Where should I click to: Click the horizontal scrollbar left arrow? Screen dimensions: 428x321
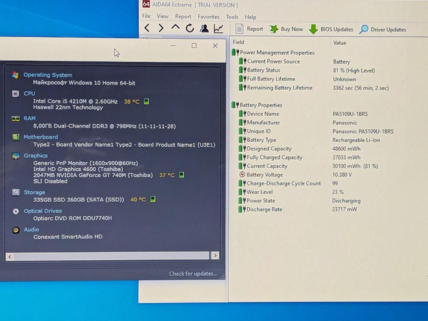(10, 257)
